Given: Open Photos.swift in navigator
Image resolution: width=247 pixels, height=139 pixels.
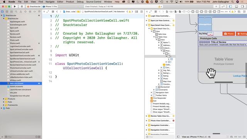Looking at the screenshot, I should 15,43.
